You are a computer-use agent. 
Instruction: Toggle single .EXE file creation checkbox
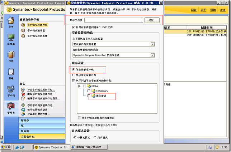(x=74, y=27)
